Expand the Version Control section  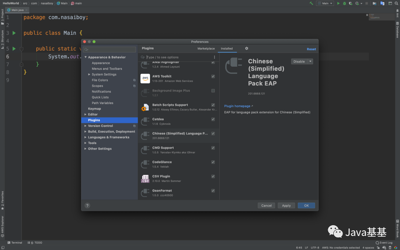coord(86,126)
